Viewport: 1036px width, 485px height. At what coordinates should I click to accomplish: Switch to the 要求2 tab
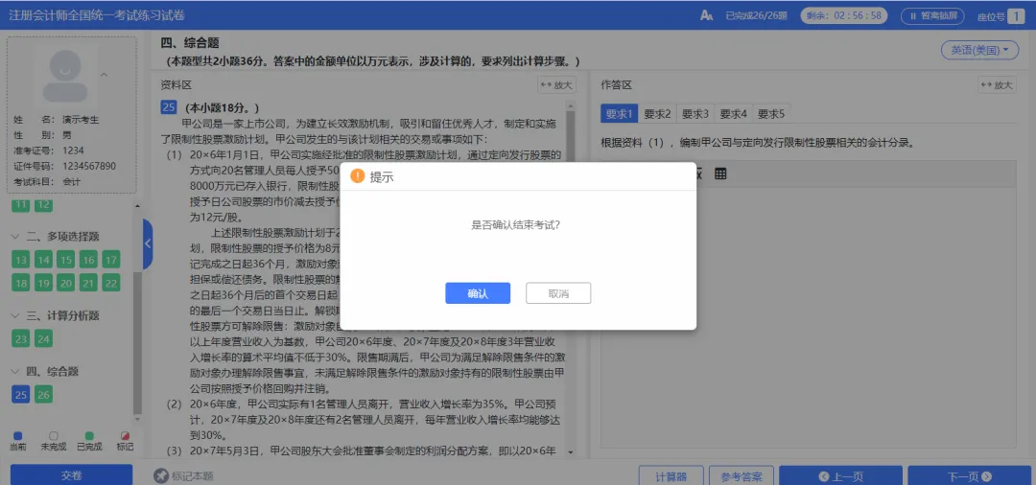click(x=657, y=114)
